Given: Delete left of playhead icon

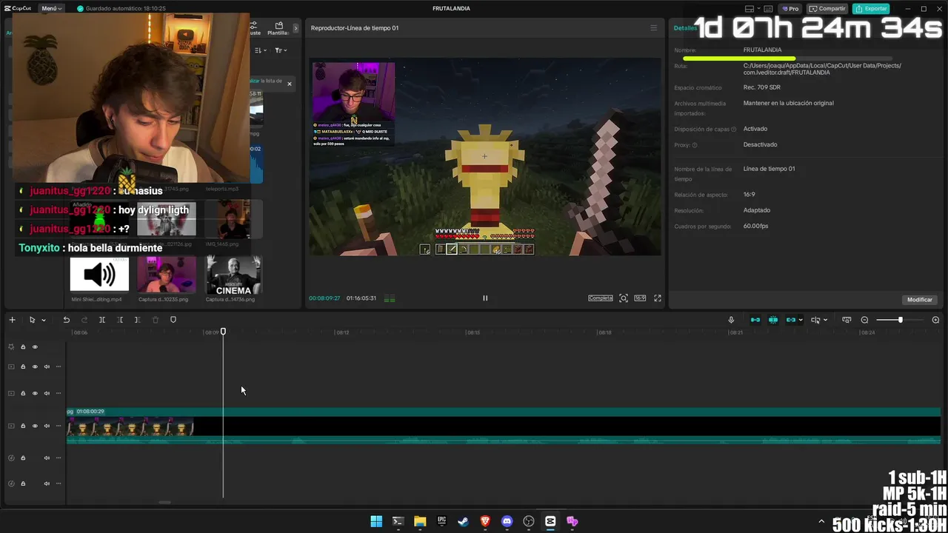Looking at the screenshot, I should click(x=119, y=320).
